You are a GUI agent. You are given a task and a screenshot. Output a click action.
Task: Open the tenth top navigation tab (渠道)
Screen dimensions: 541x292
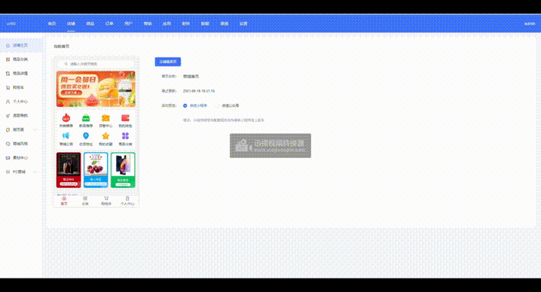[x=225, y=24]
